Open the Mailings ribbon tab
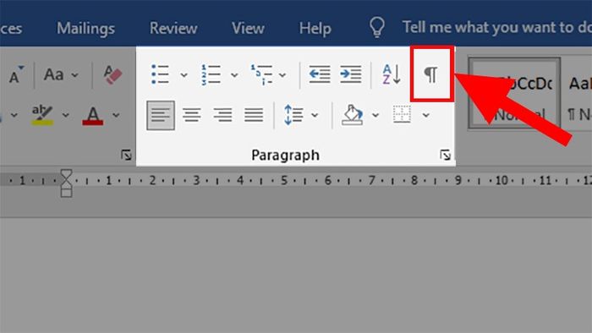592x333 pixels. point(85,28)
